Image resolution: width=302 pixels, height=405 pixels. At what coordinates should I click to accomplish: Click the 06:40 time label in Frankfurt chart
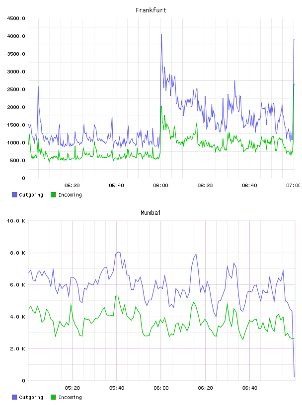[249, 186]
